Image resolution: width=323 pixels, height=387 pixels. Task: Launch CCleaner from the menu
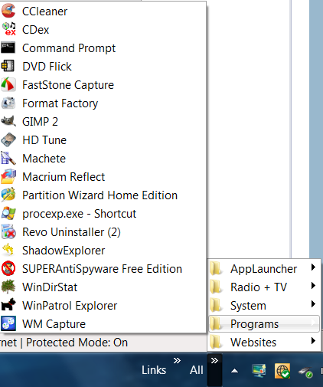(103, 11)
